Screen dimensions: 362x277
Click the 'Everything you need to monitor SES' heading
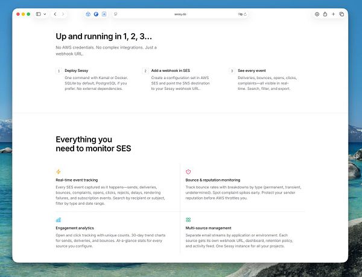coord(94,144)
